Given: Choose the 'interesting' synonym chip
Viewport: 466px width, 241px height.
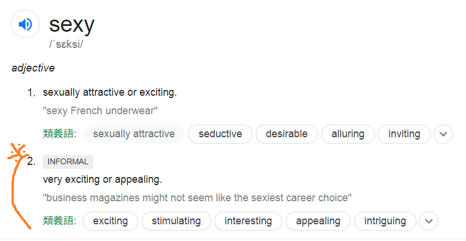Looking at the screenshot, I should tap(248, 221).
